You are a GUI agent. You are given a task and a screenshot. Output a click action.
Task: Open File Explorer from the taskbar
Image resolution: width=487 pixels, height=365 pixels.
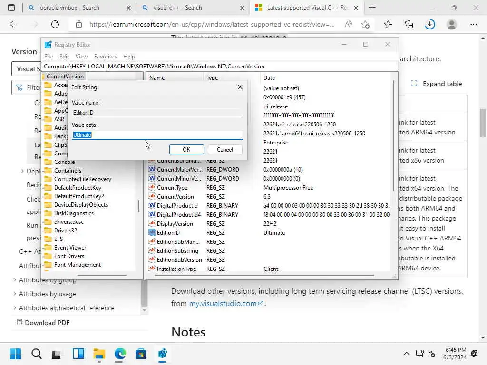click(x=99, y=354)
